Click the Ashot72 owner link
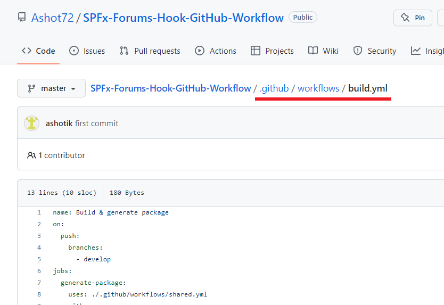Image resolution: width=444 pixels, height=305 pixels. tap(53, 18)
